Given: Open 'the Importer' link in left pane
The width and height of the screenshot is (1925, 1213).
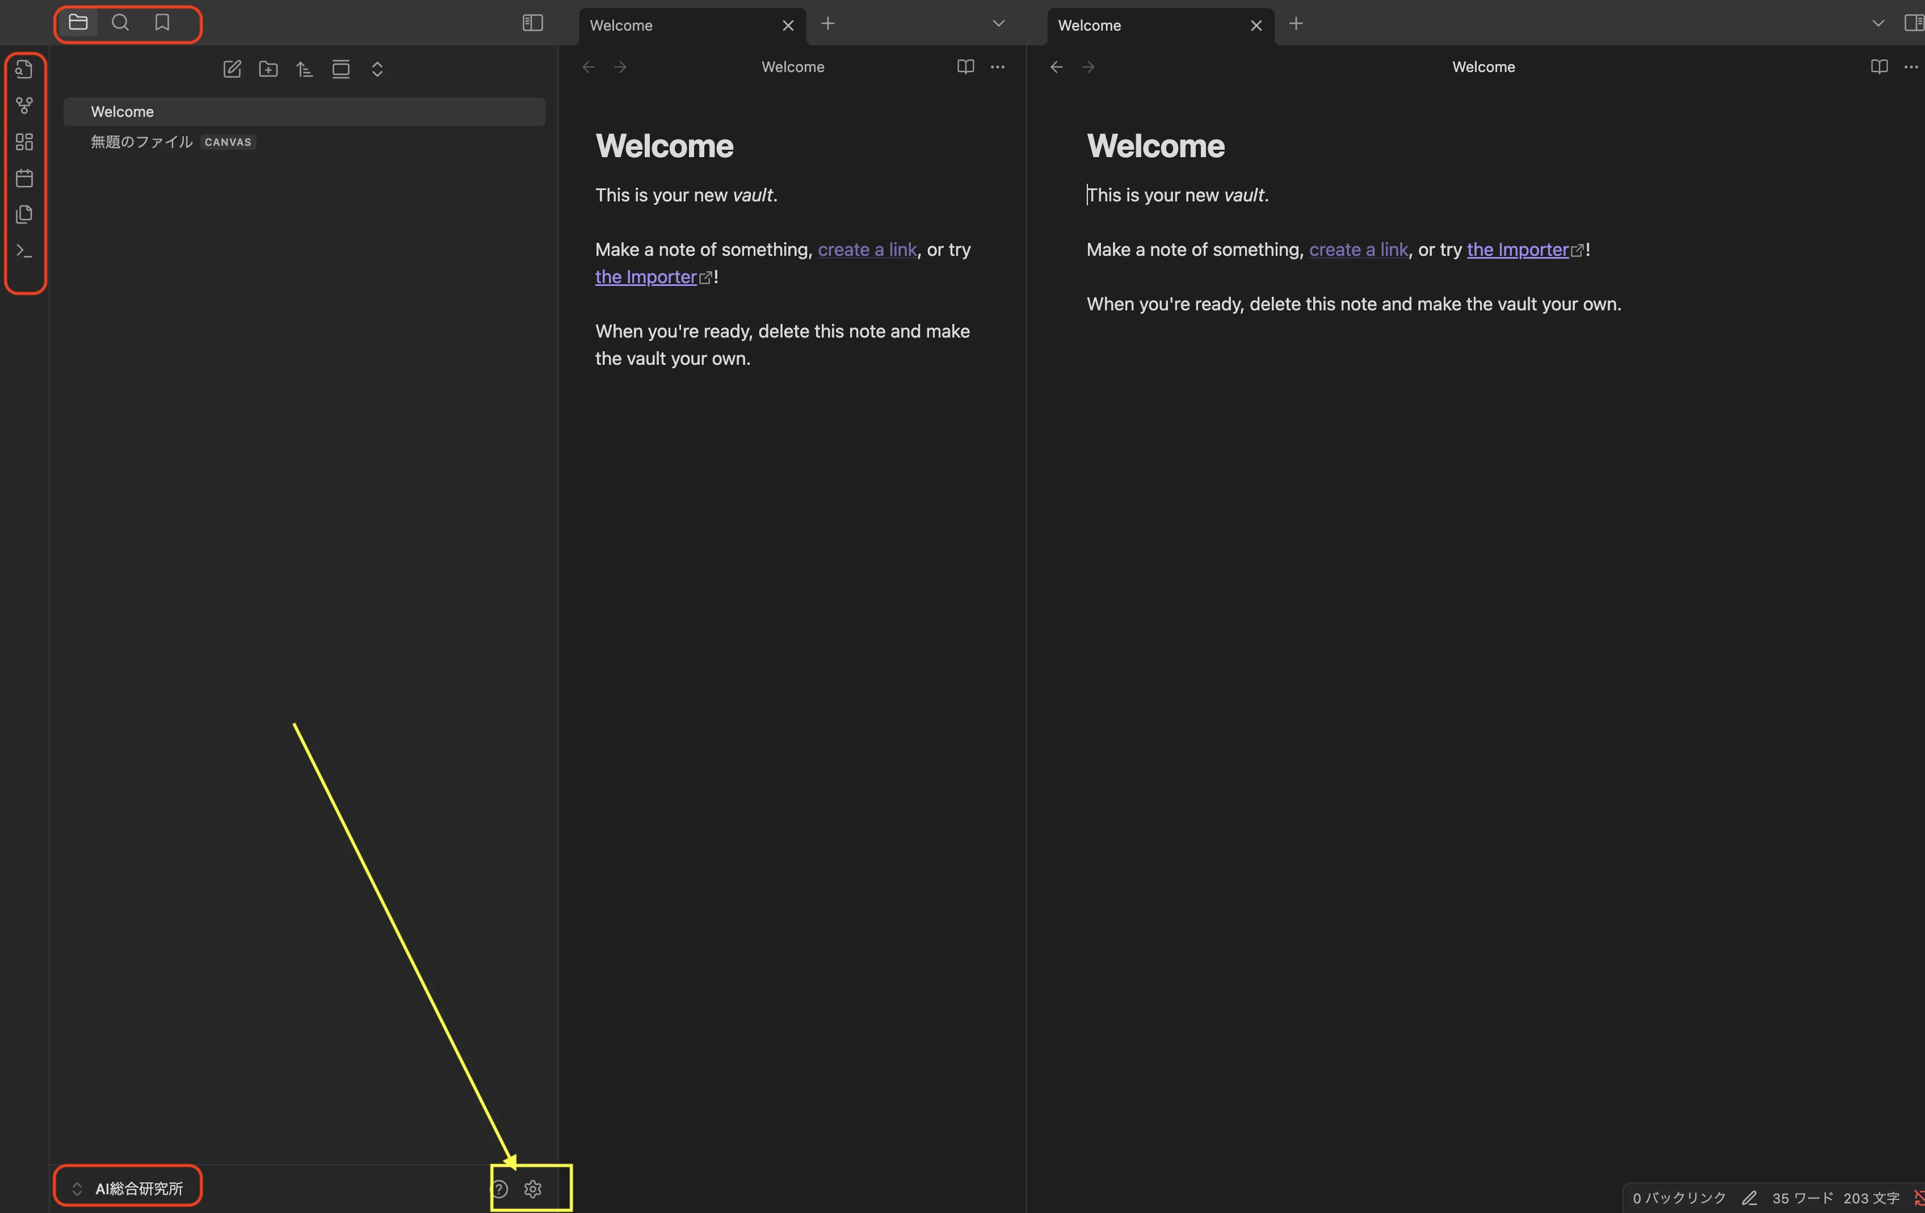Looking at the screenshot, I should pyautogui.click(x=646, y=277).
